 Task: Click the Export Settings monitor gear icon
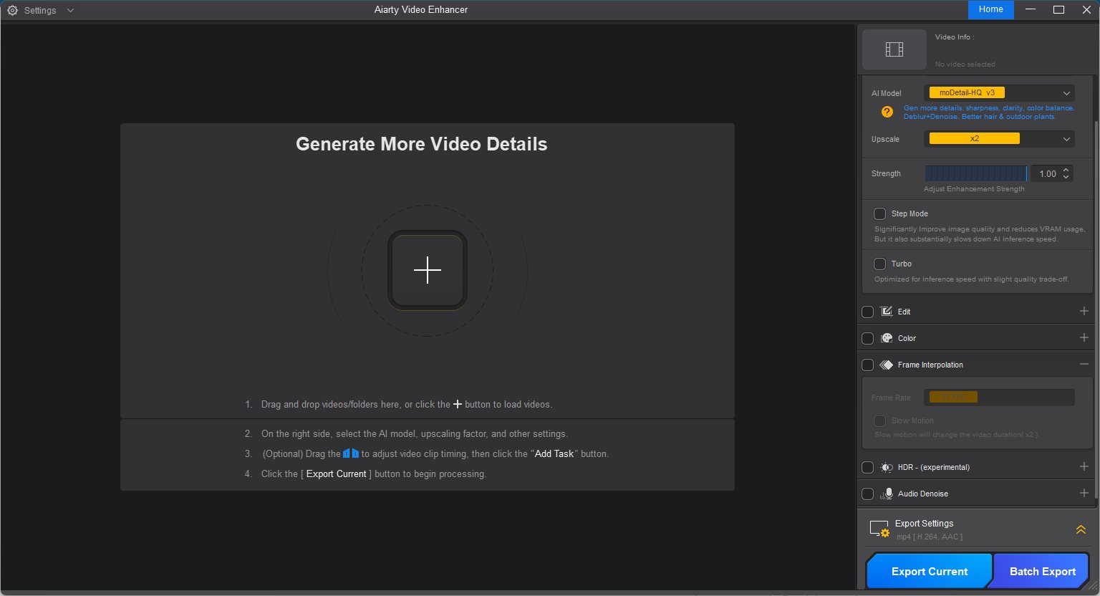coord(879,529)
